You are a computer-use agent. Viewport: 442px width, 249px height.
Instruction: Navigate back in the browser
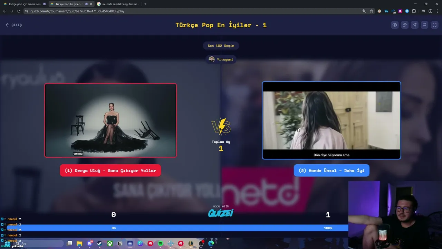4,11
